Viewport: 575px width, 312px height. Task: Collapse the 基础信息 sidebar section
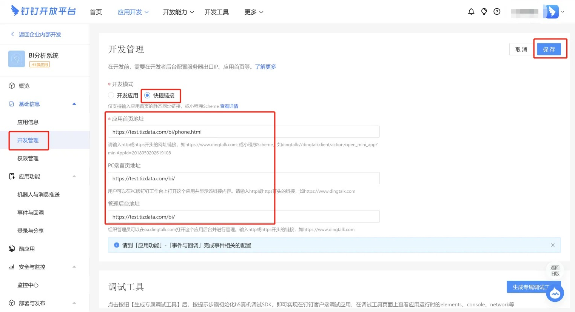[74, 104]
